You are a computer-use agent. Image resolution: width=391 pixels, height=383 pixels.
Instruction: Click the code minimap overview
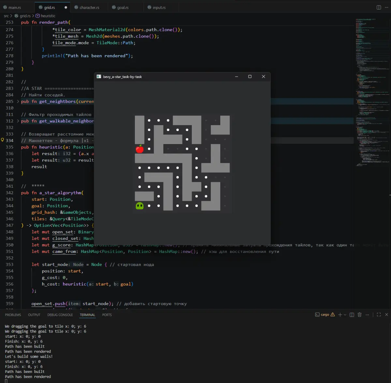pos(372,93)
